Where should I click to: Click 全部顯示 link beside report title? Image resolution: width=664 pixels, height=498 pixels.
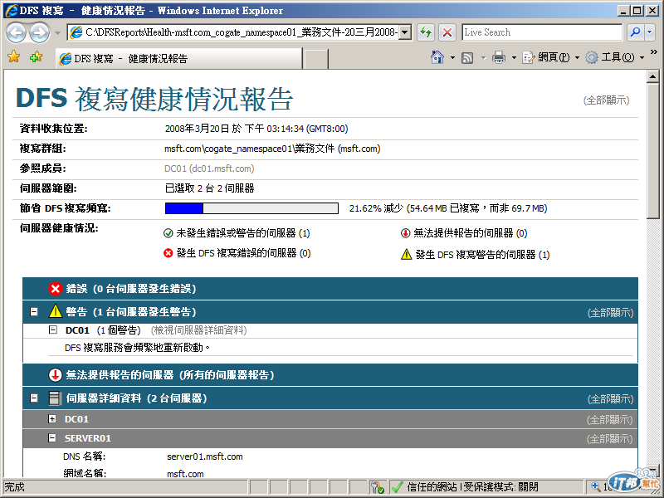point(606,100)
